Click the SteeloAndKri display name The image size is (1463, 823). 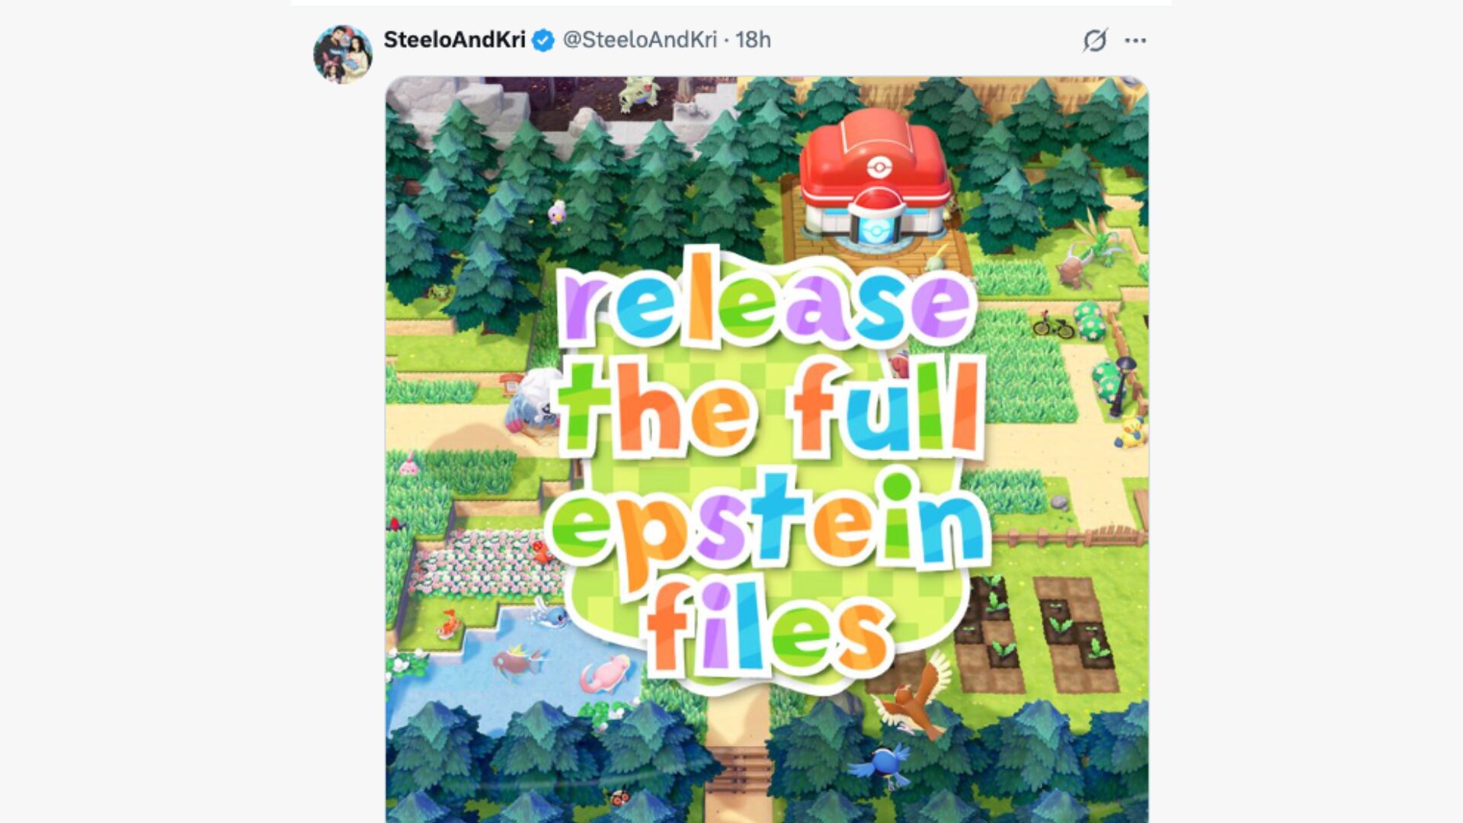point(454,40)
